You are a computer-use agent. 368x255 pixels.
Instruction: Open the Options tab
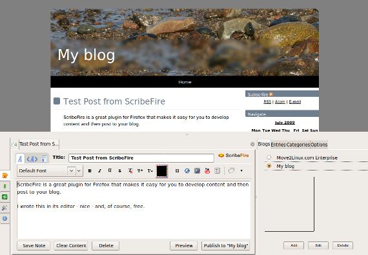319,145
